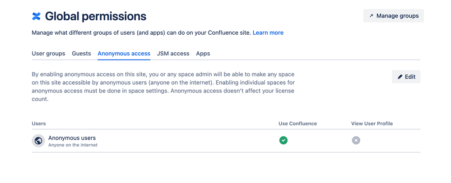The height and width of the screenshot is (183, 451).
Task: Switch to the User groups tab
Action: coord(48,53)
